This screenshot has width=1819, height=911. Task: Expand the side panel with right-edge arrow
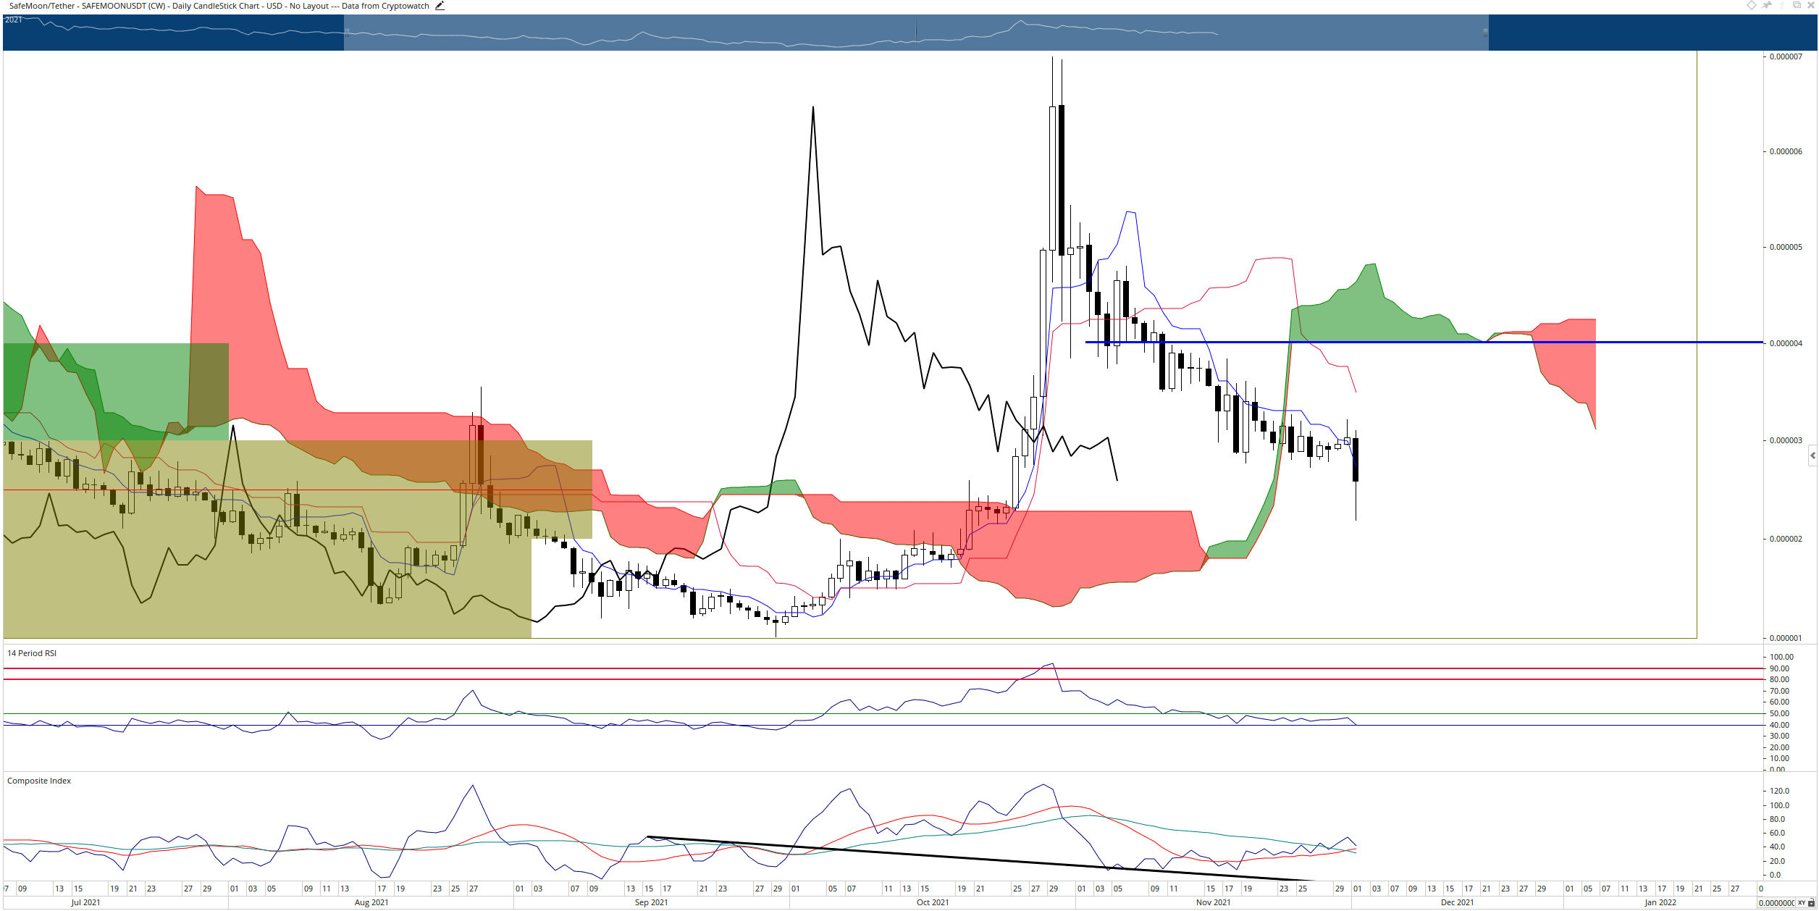(1812, 455)
